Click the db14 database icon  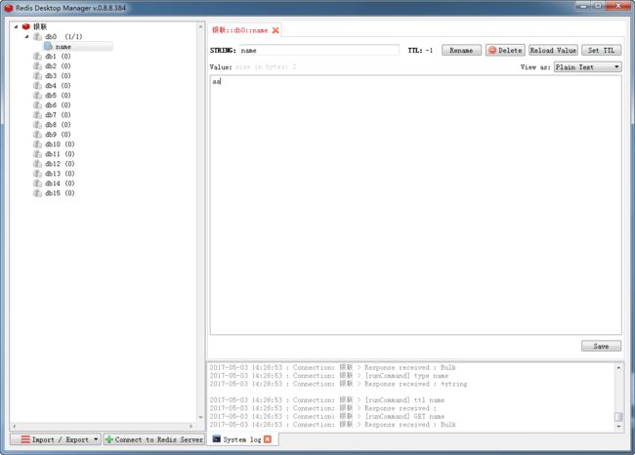(37, 184)
